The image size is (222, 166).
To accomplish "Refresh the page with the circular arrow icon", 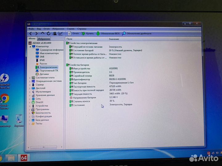I will click(x=48, y=34).
